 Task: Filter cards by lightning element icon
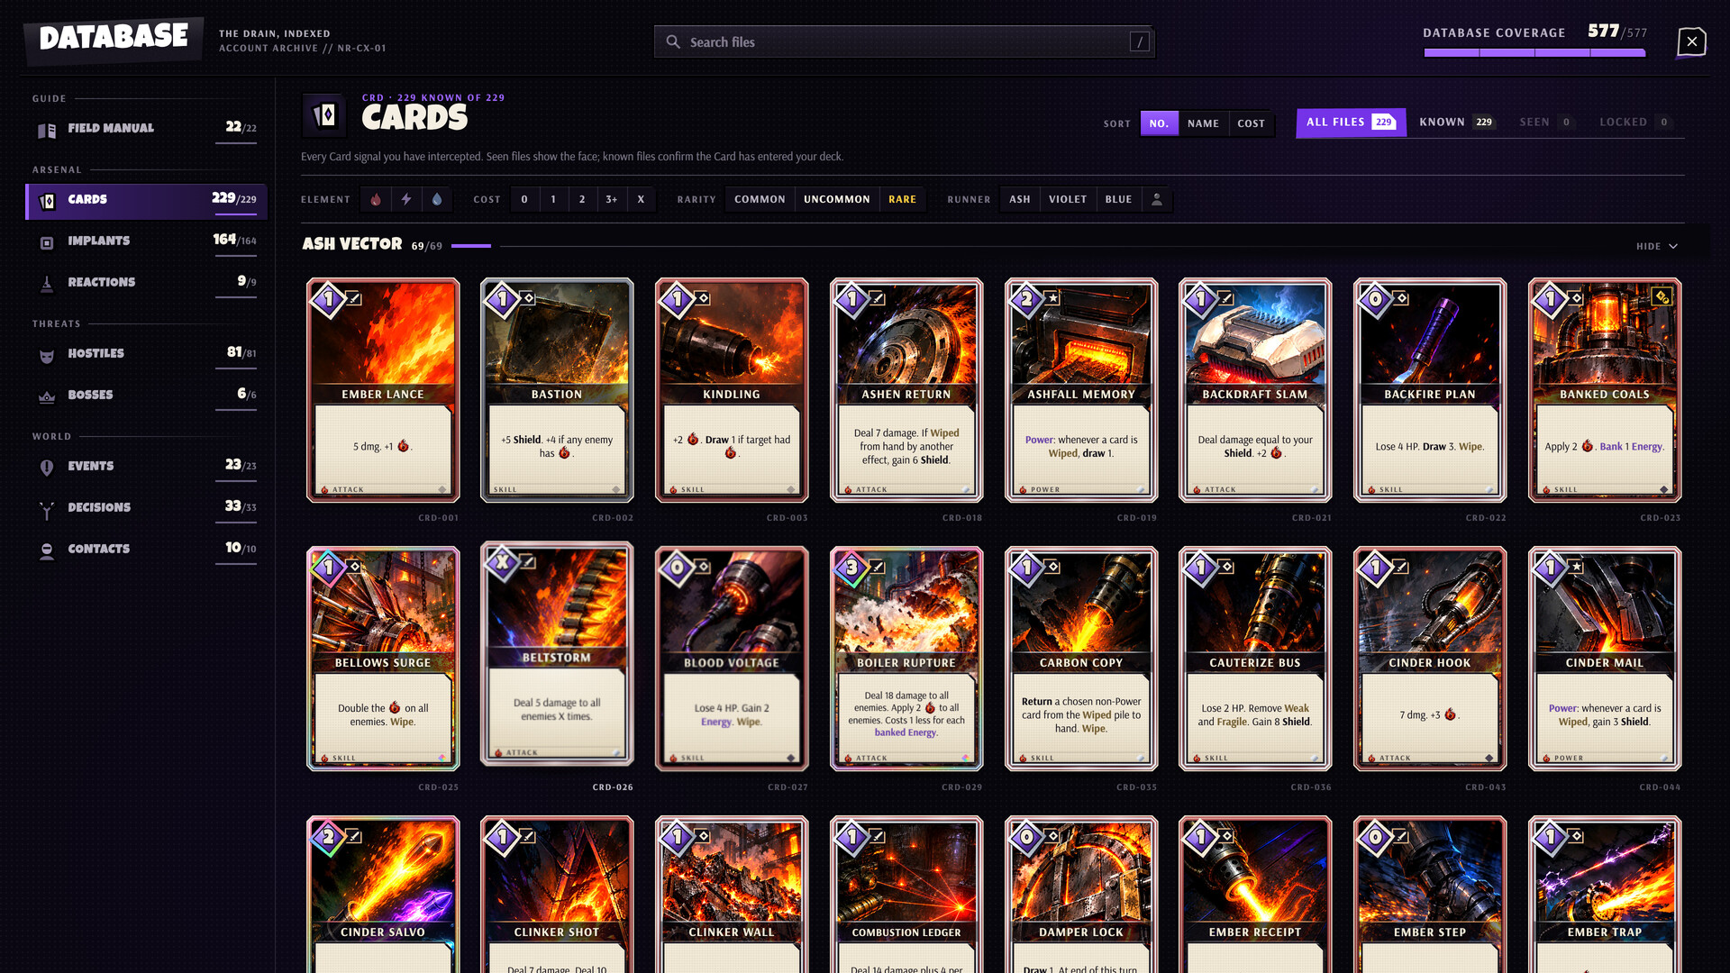tap(406, 199)
